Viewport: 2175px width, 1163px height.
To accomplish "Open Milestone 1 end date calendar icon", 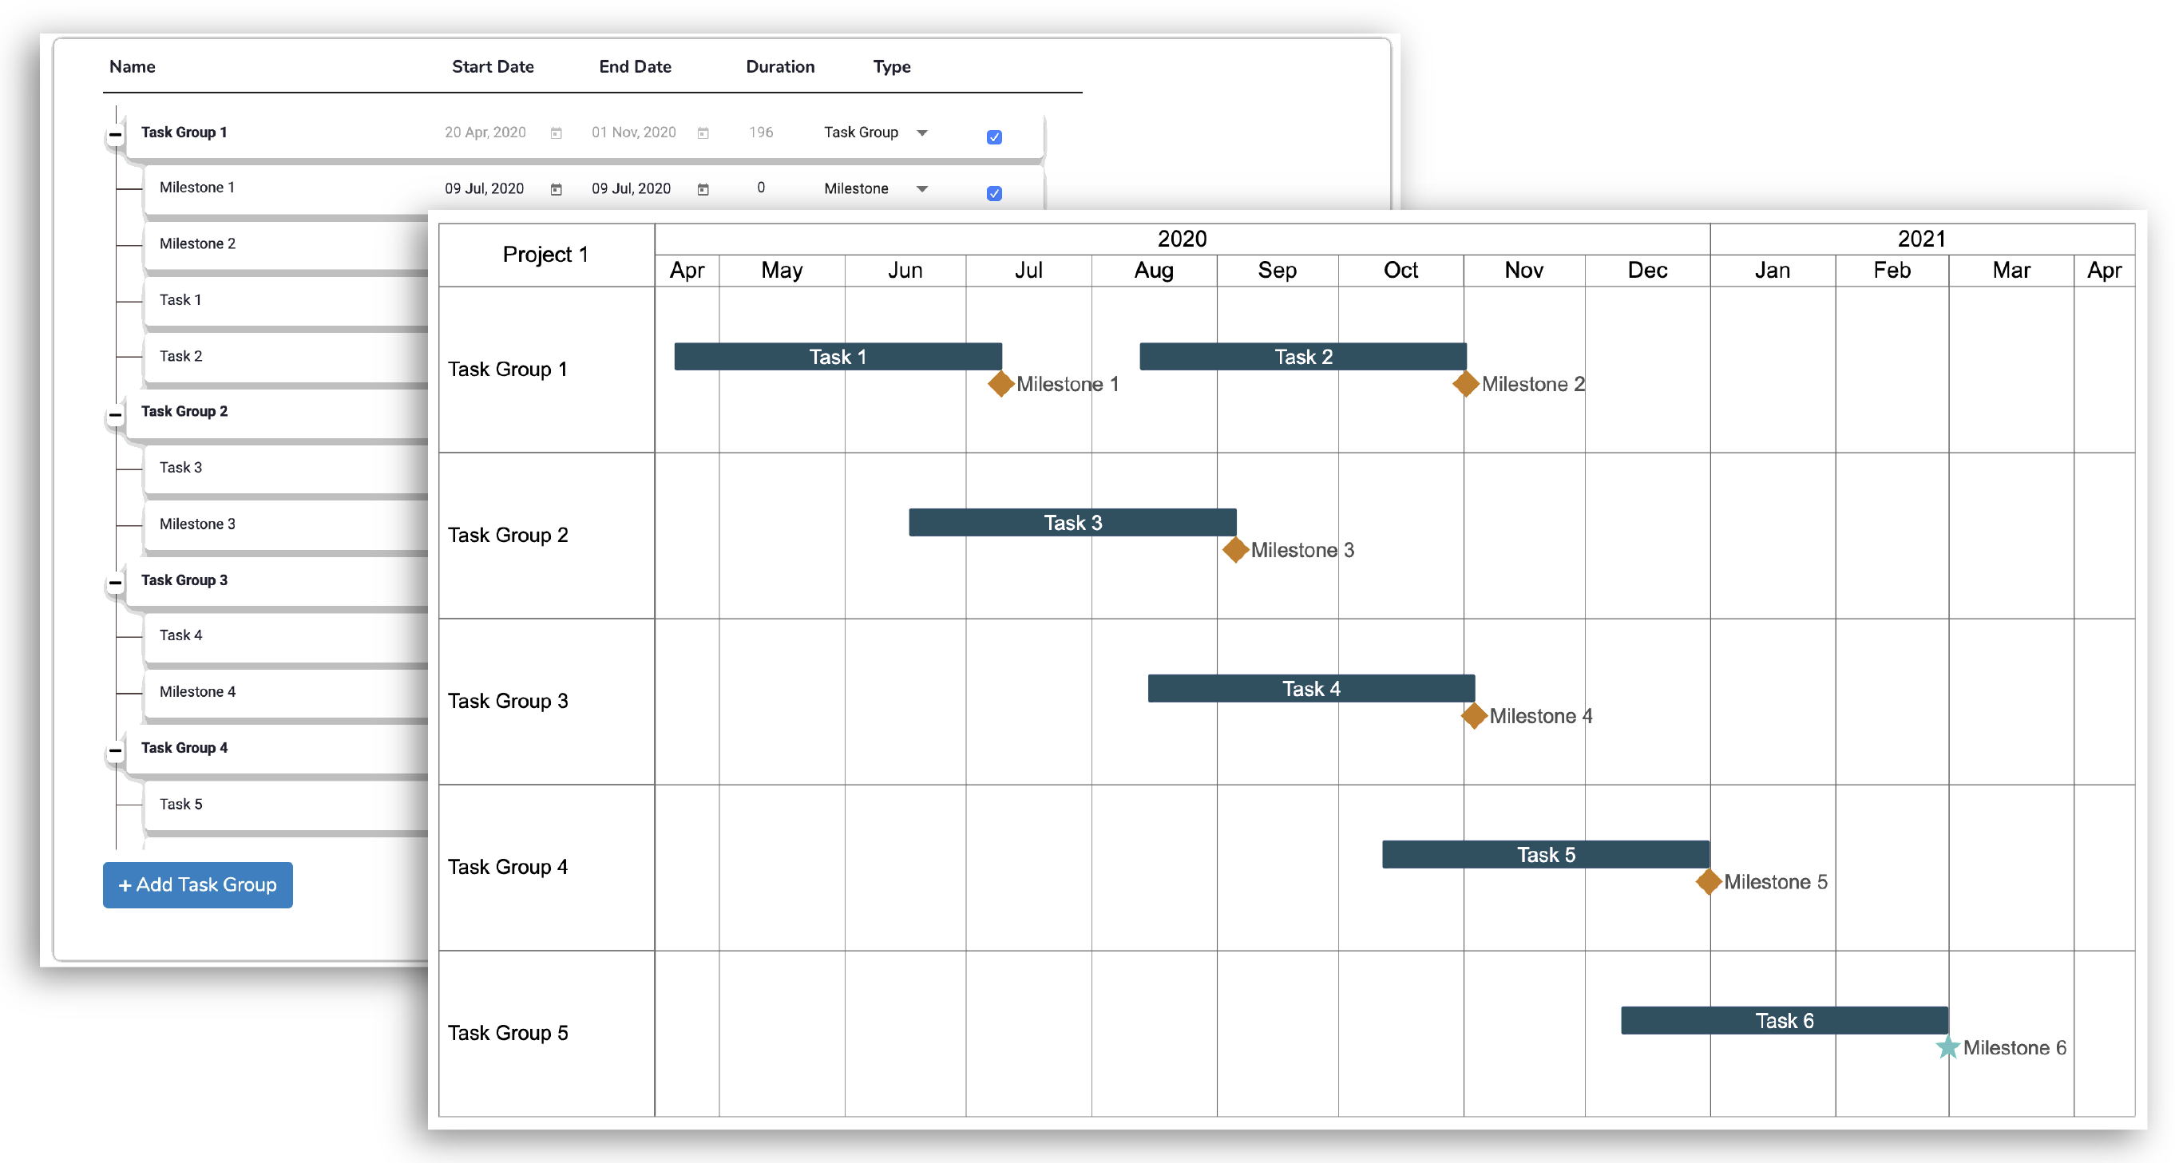I will (703, 189).
